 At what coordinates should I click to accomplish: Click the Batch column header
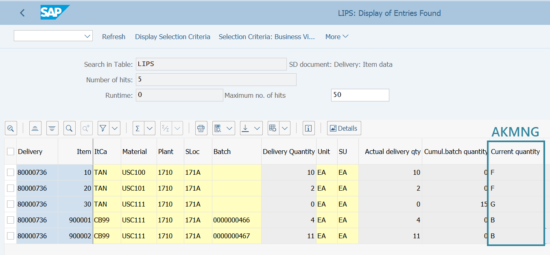click(x=237, y=152)
